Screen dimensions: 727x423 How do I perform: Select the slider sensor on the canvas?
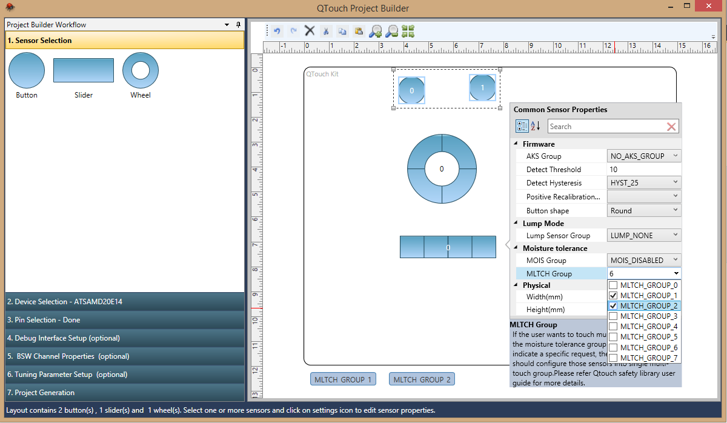[448, 247]
